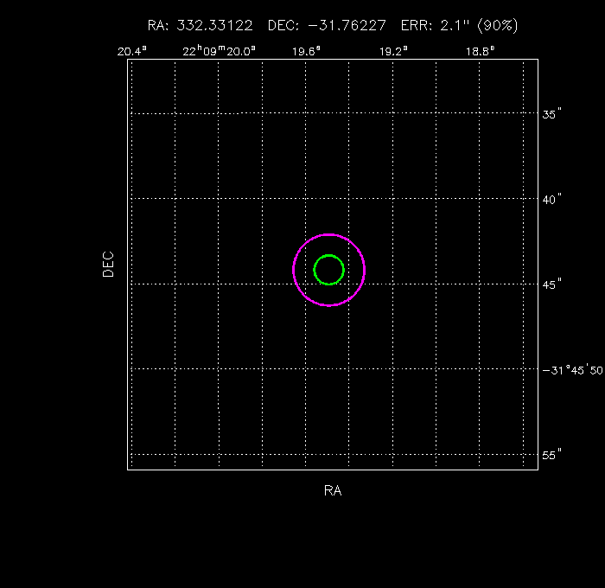Image resolution: width=605 pixels, height=588 pixels.
Task: Click the RA axis title below plot
Action: 333,490
